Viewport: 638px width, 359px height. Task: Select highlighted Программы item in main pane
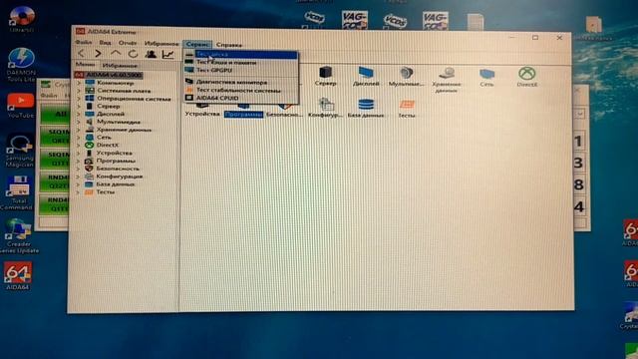[x=243, y=115]
